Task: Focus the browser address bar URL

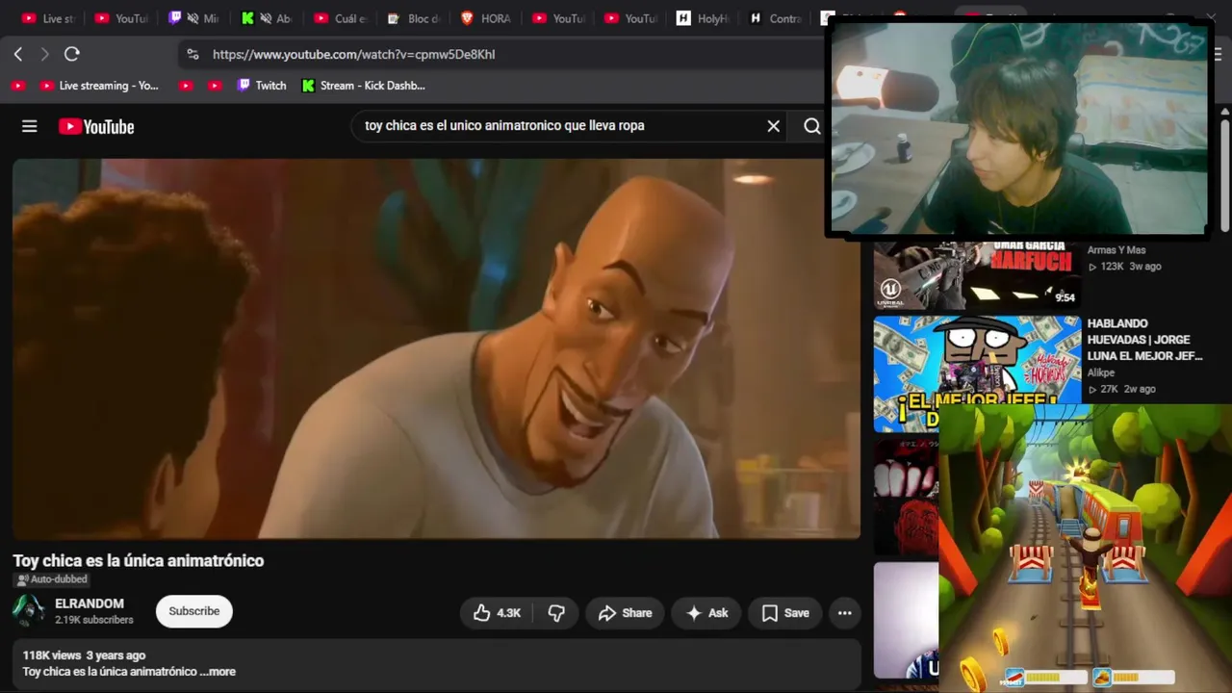Action: point(353,55)
